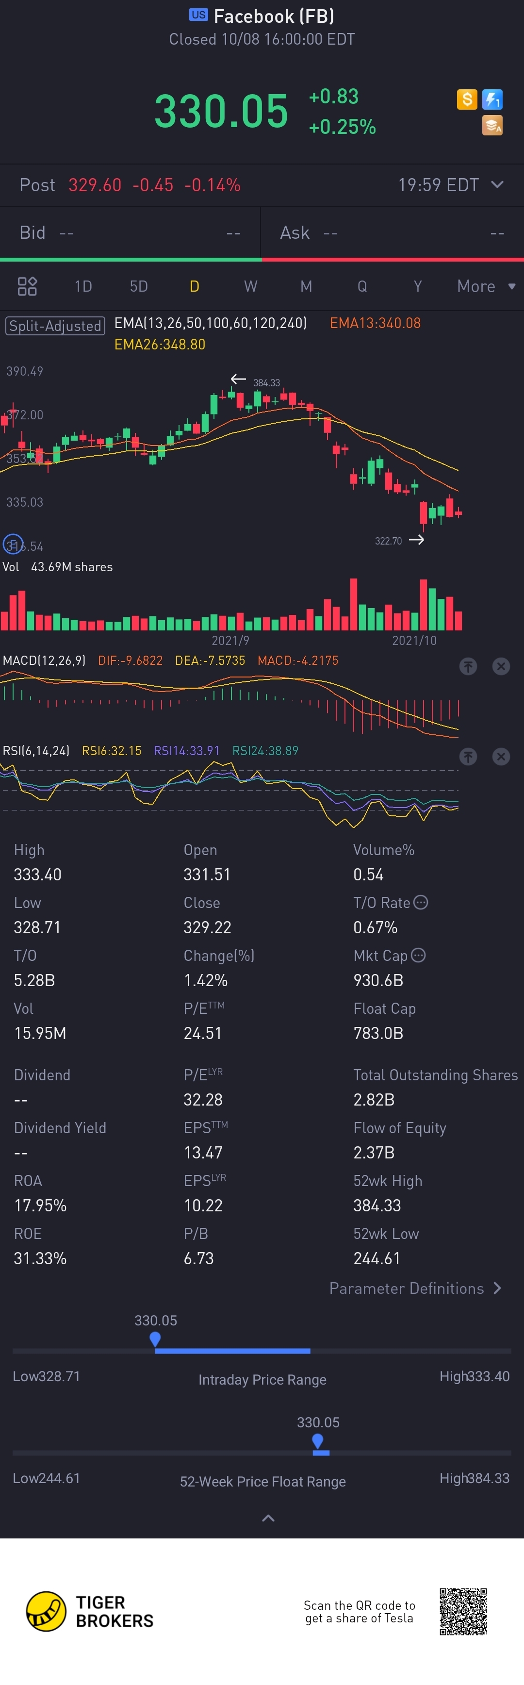Tap the Dividend Yield label
This screenshot has width=524, height=1685.
point(60,1128)
